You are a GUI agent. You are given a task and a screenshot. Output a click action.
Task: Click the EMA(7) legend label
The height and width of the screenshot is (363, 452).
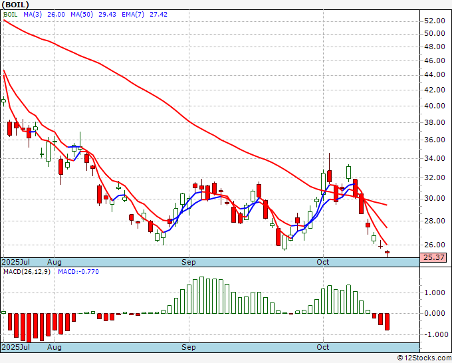pos(133,15)
